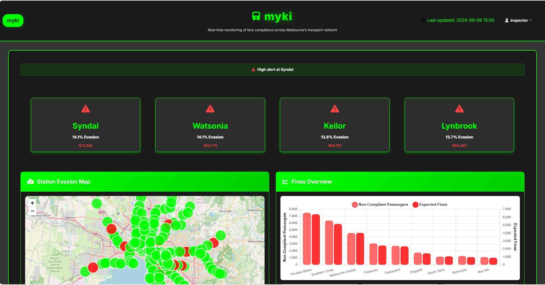
Task: Click the warning triangle in the alert banner
Action: tap(253, 70)
